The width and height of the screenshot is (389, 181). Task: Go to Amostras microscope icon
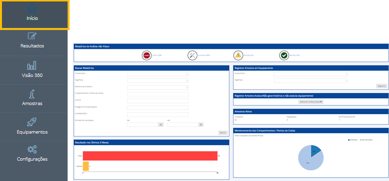[x=32, y=94]
